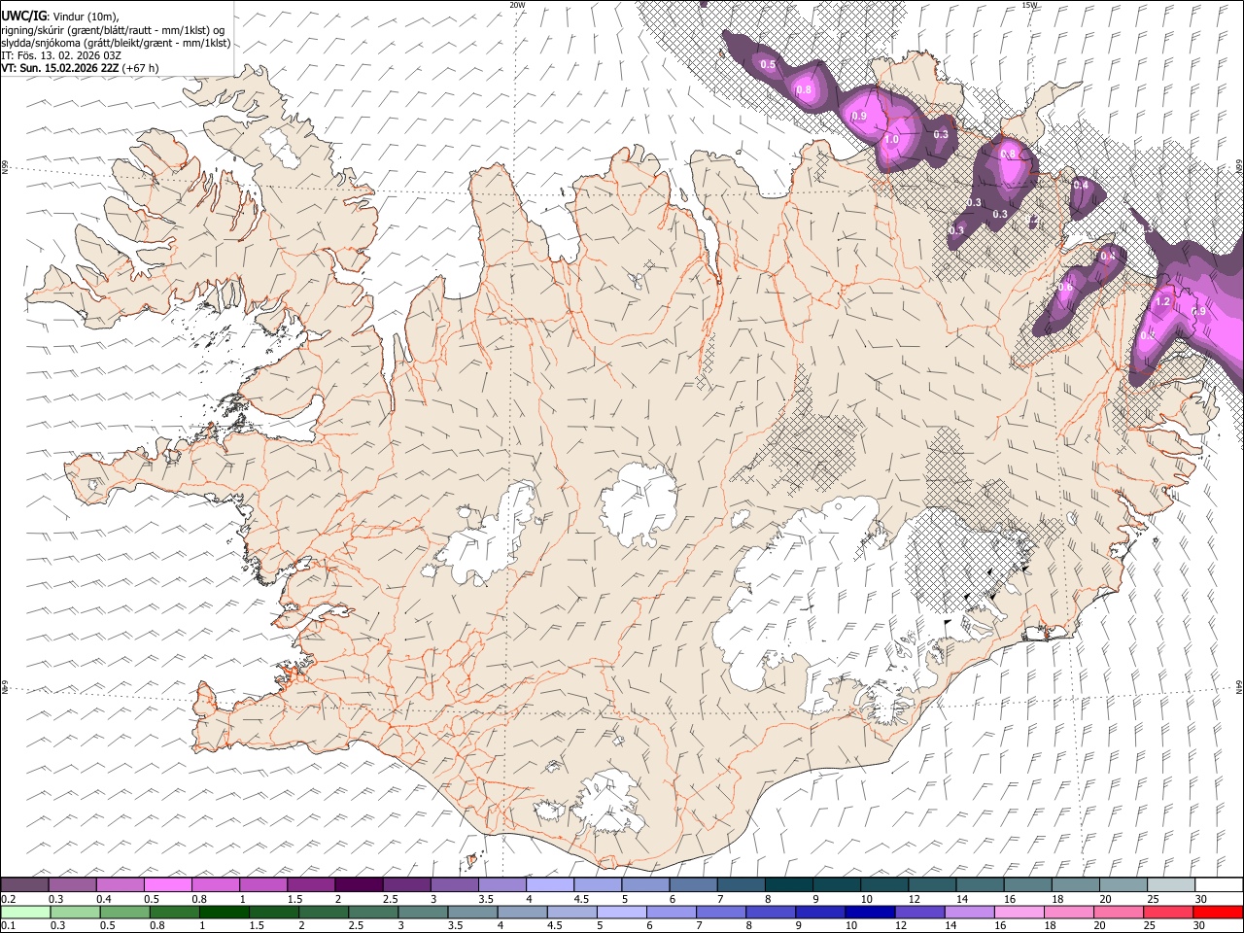Click the '12' number in upper legend scale
This screenshot has width=1244, height=933.
pyautogui.click(x=915, y=899)
